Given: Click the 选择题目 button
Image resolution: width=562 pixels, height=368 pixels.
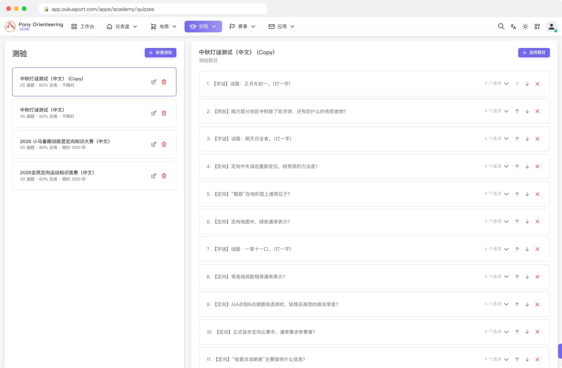Looking at the screenshot, I should pos(534,53).
